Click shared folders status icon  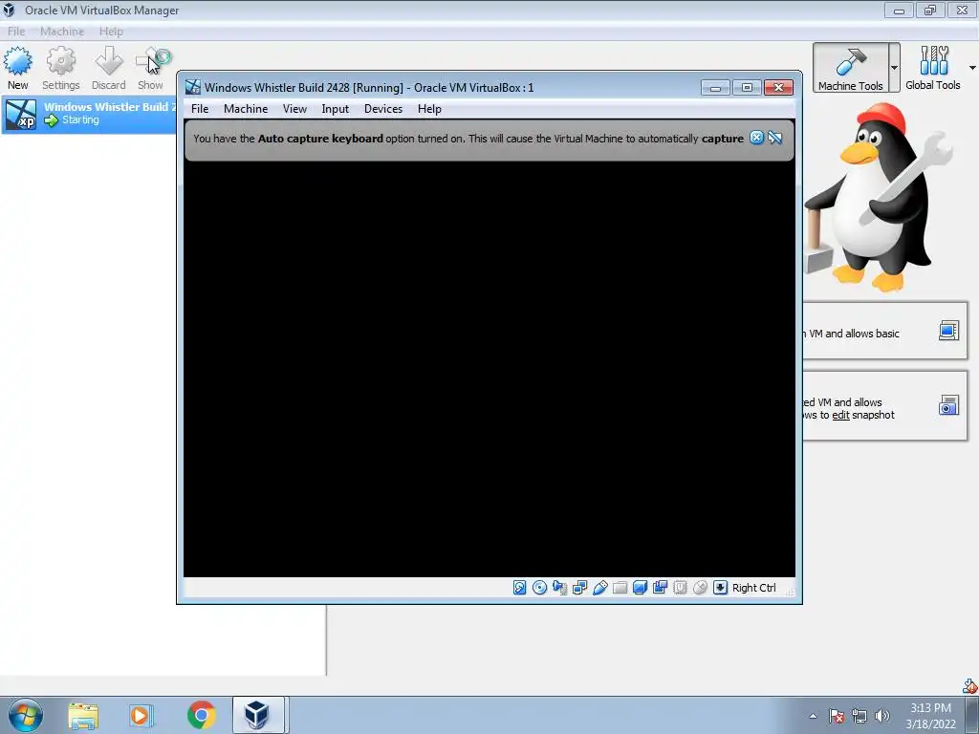tap(620, 588)
